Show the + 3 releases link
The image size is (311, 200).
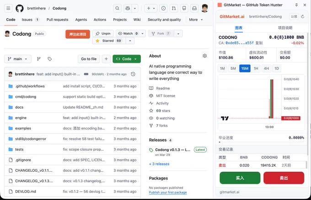(159, 164)
